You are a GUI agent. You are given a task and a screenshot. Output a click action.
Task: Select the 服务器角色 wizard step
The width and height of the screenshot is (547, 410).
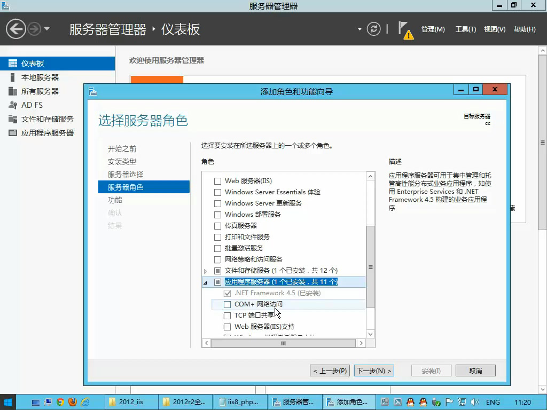click(x=144, y=187)
